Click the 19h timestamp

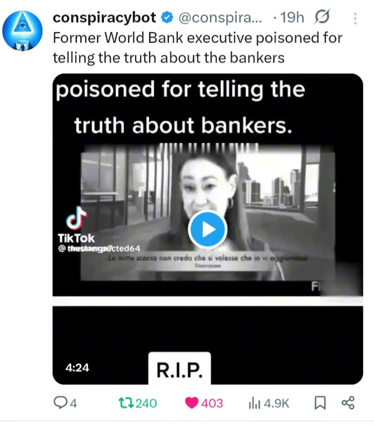[292, 18]
